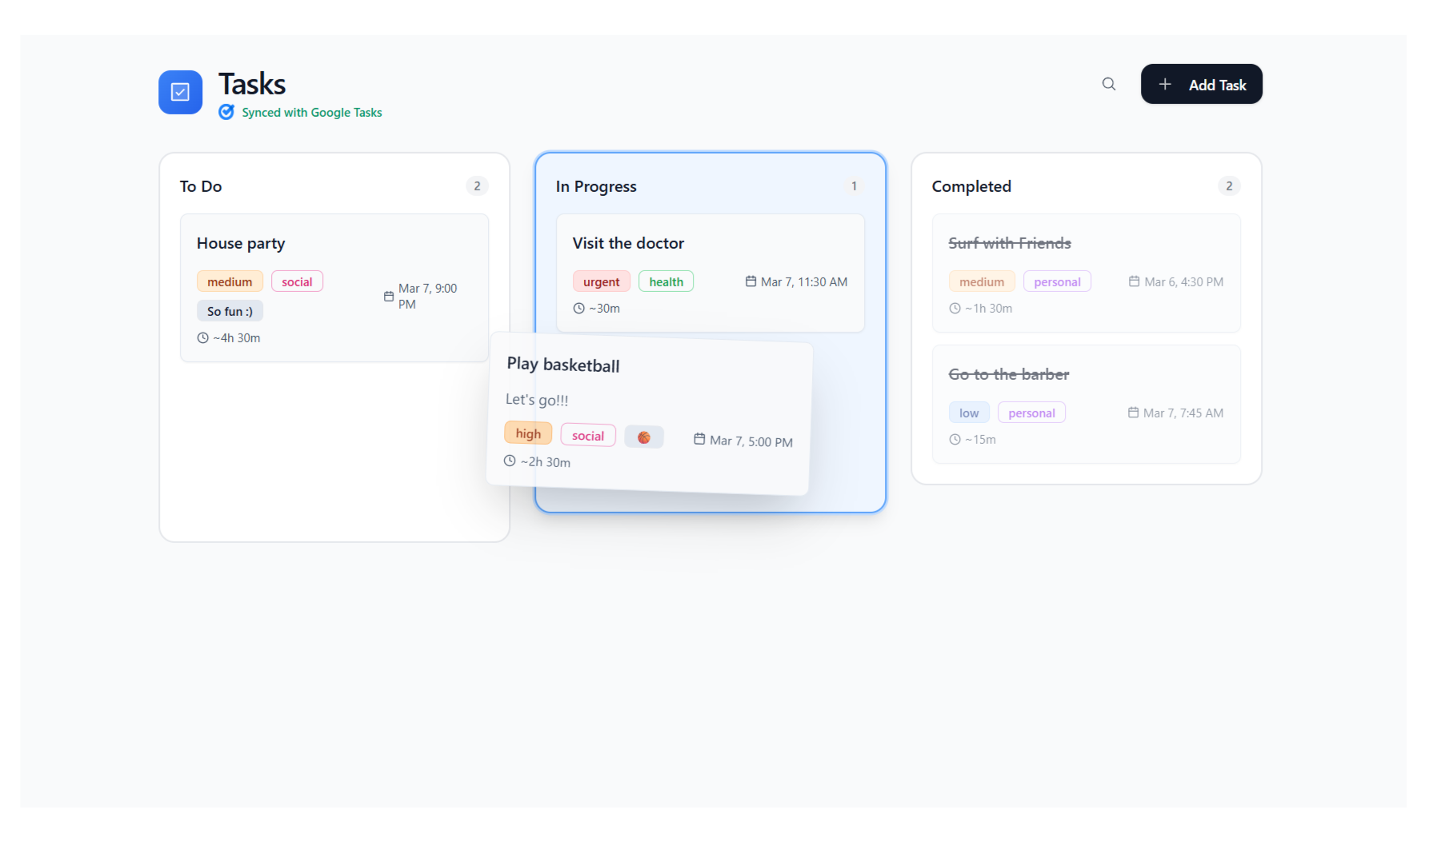
Task: Click the blue Tasks checkbox logo
Action: click(x=180, y=92)
